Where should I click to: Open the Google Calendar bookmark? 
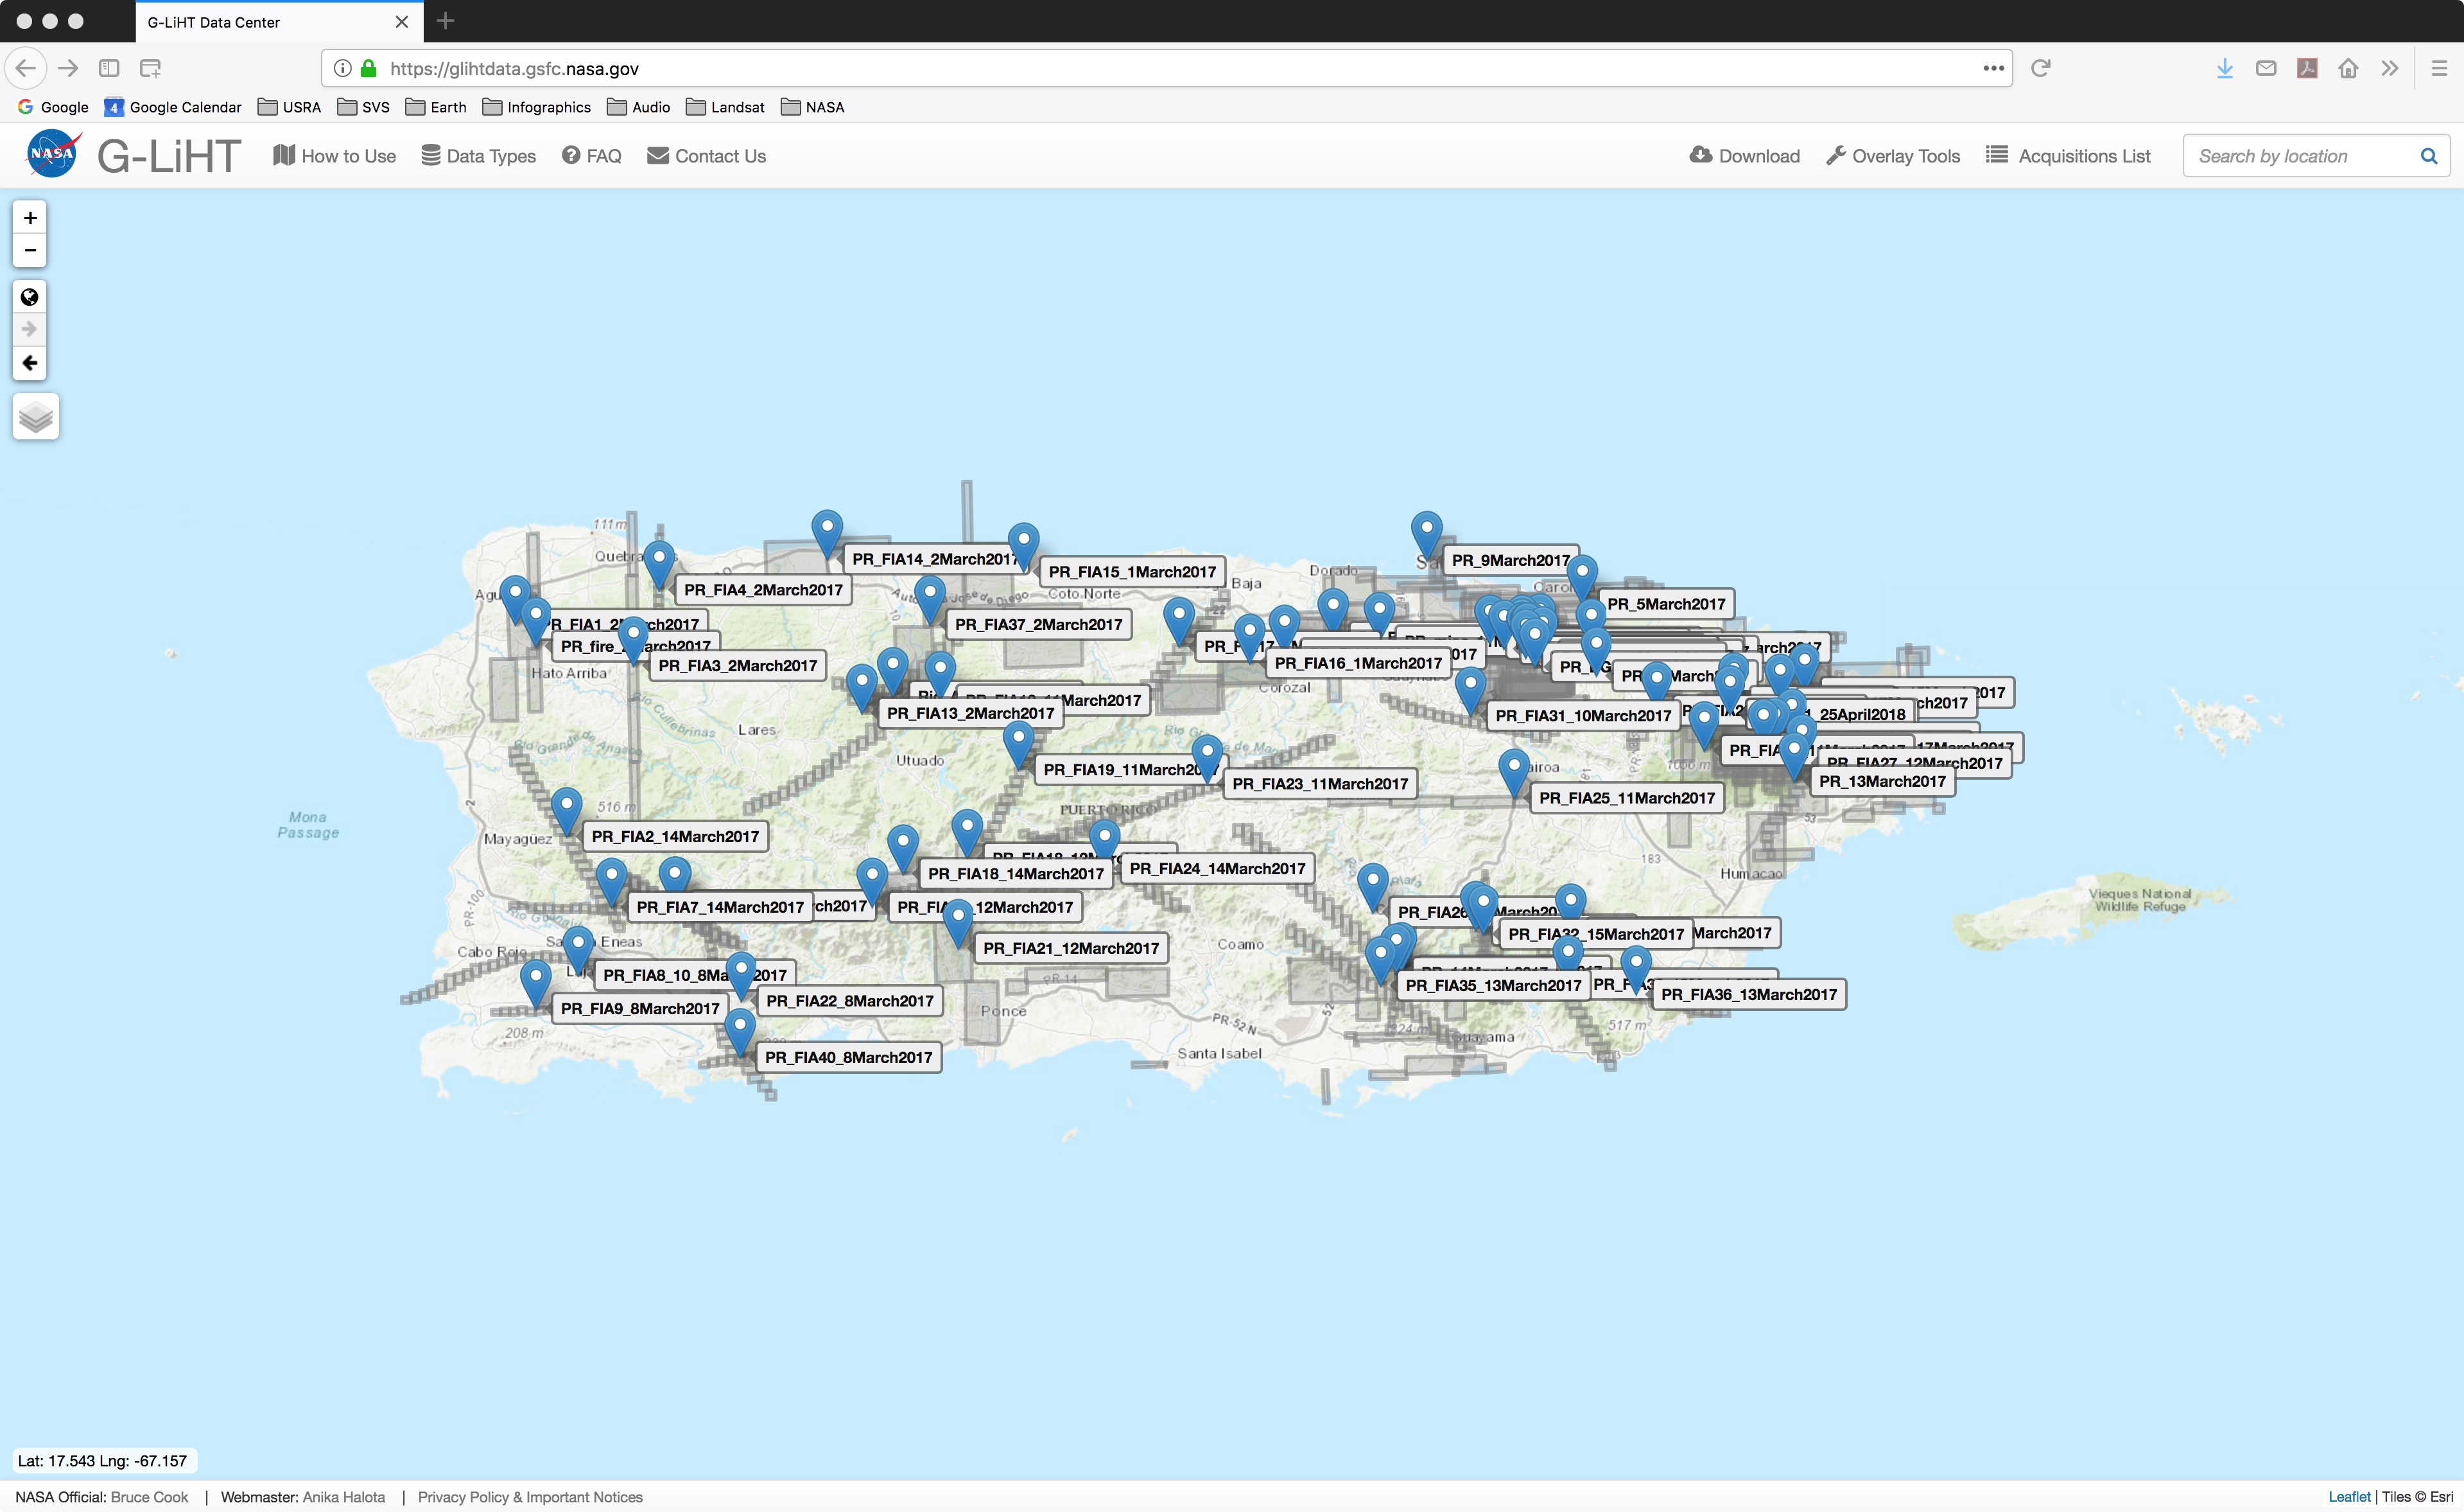coord(173,107)
